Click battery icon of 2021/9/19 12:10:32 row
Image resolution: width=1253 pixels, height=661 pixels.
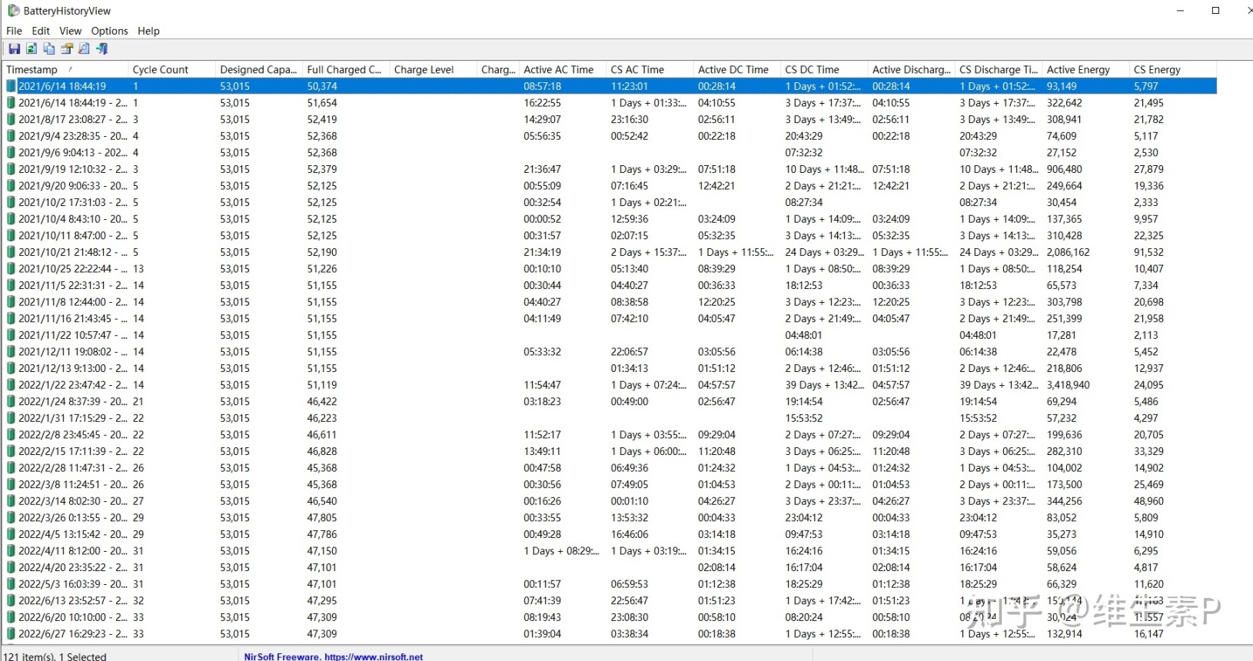11,169
